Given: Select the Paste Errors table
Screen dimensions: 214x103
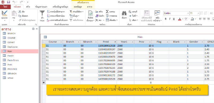Looking at the screenshot, I should click(13, 60).
